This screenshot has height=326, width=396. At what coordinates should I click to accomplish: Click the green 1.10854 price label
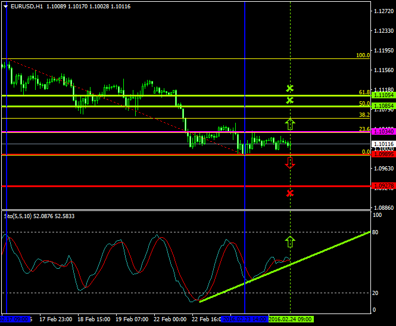click(383, 106)
